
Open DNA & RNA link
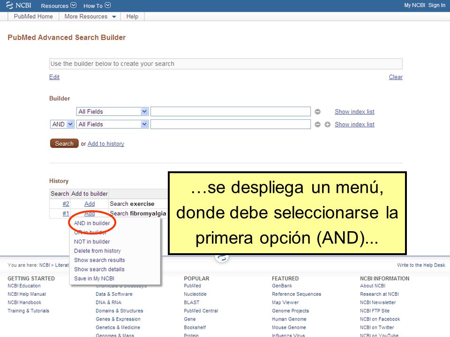(x=108, y=302)
